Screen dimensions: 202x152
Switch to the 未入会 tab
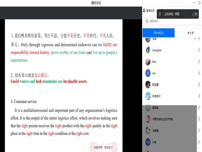coord(190,33)
